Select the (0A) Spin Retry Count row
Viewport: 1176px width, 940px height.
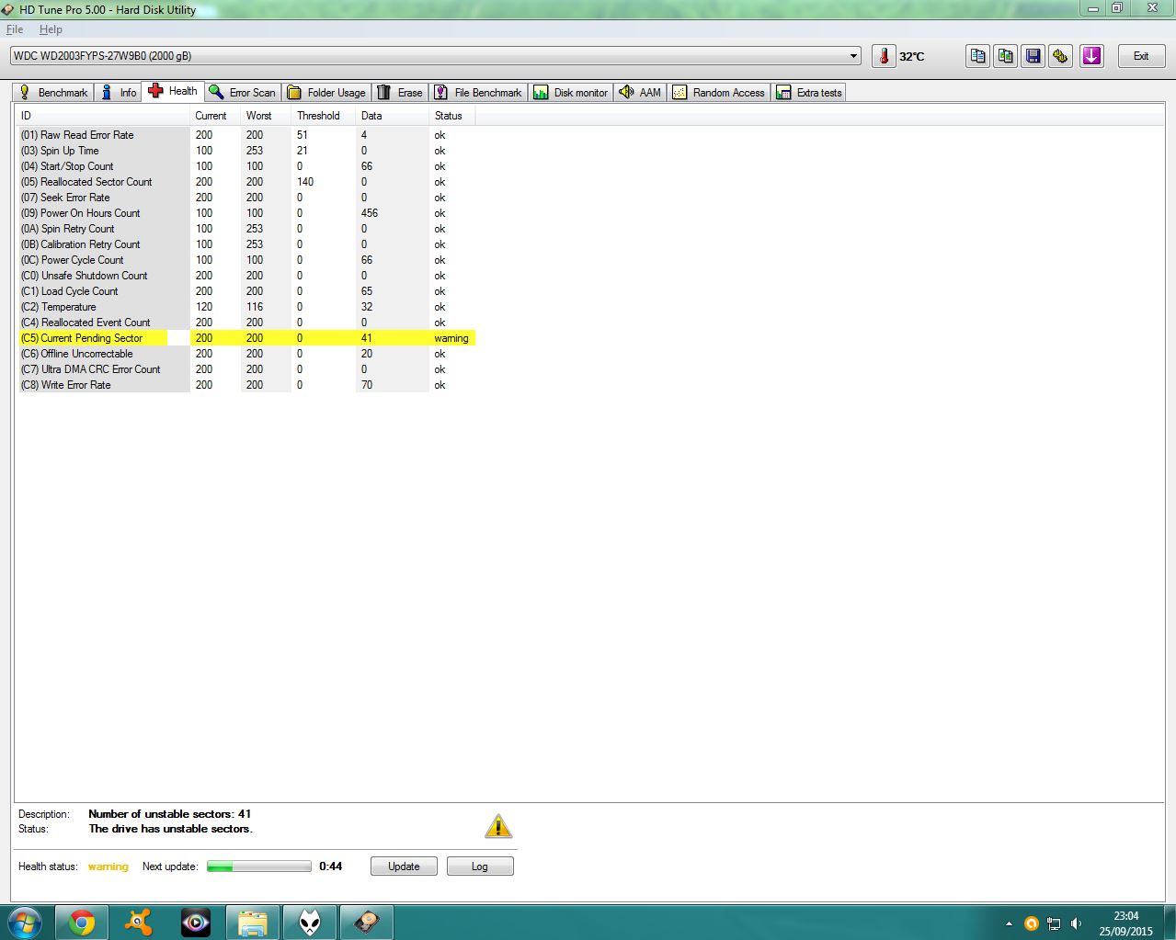pos(245,229)
